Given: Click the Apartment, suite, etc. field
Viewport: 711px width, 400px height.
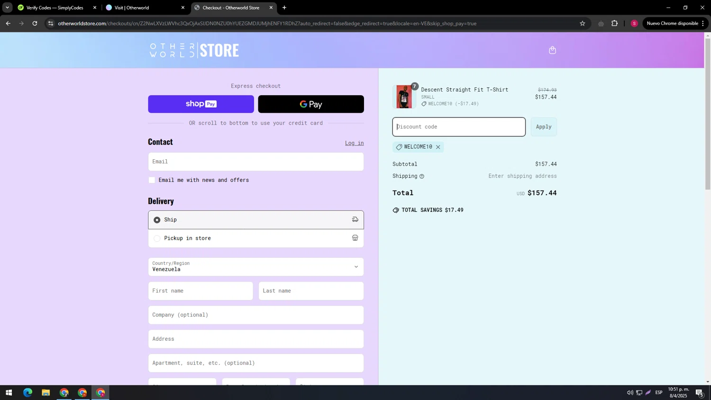Looking at the screenshot, I should coord(256,364).
